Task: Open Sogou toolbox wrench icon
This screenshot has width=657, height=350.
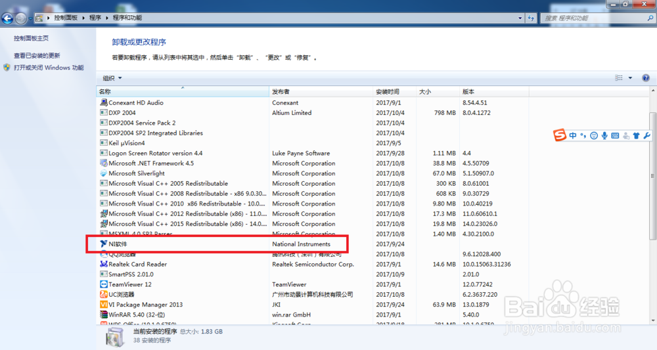Action: click(x=647, y=135)
